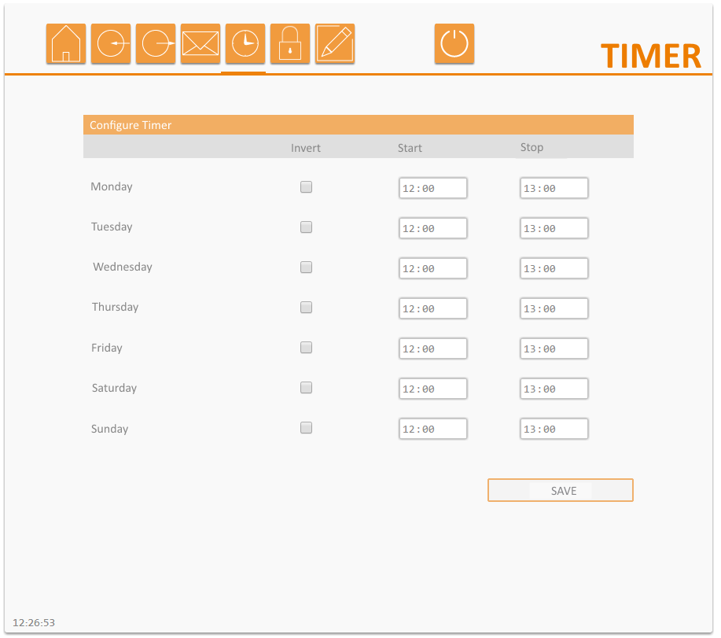
Task: Focus the Thursday Start time input
Action: pos(432,308)
